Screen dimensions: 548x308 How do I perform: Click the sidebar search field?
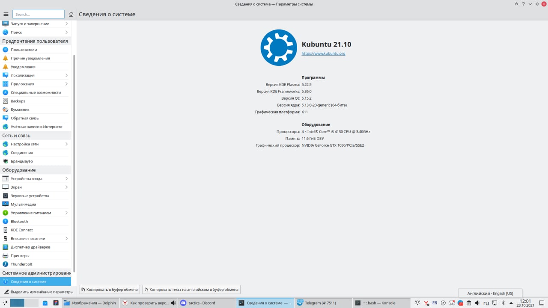point(39,14)
